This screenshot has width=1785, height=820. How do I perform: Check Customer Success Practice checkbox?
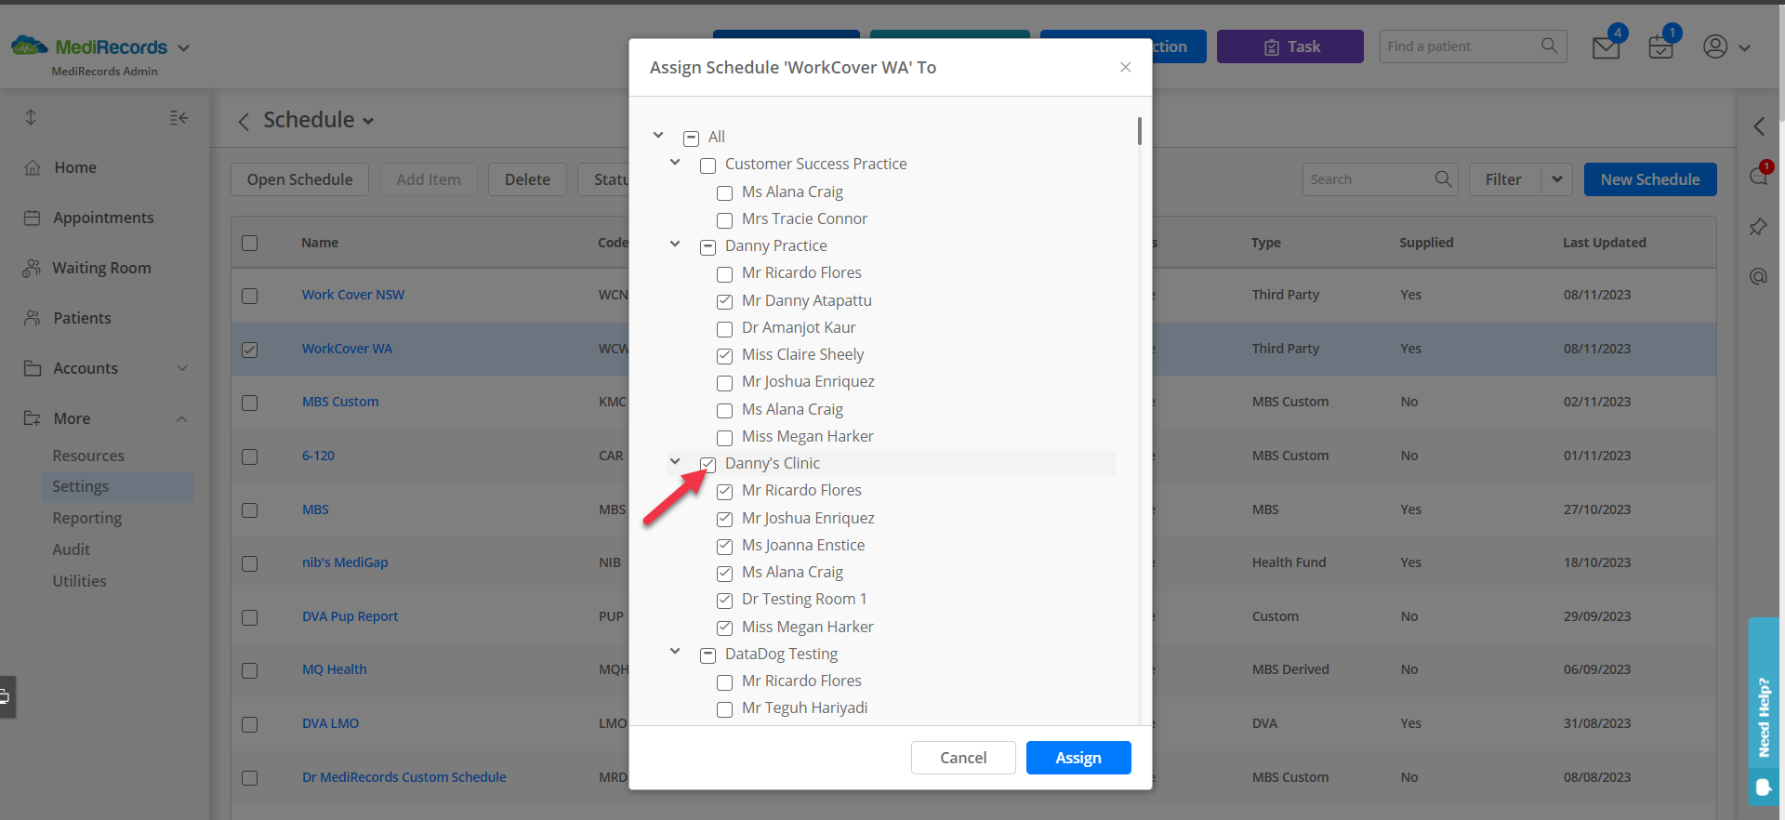(x=707, y=165)
